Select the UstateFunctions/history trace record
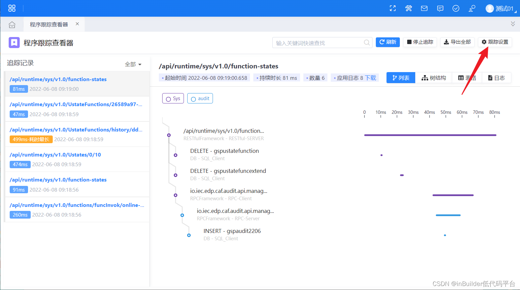This screenshot has width=520, height=290. (77, 134)
